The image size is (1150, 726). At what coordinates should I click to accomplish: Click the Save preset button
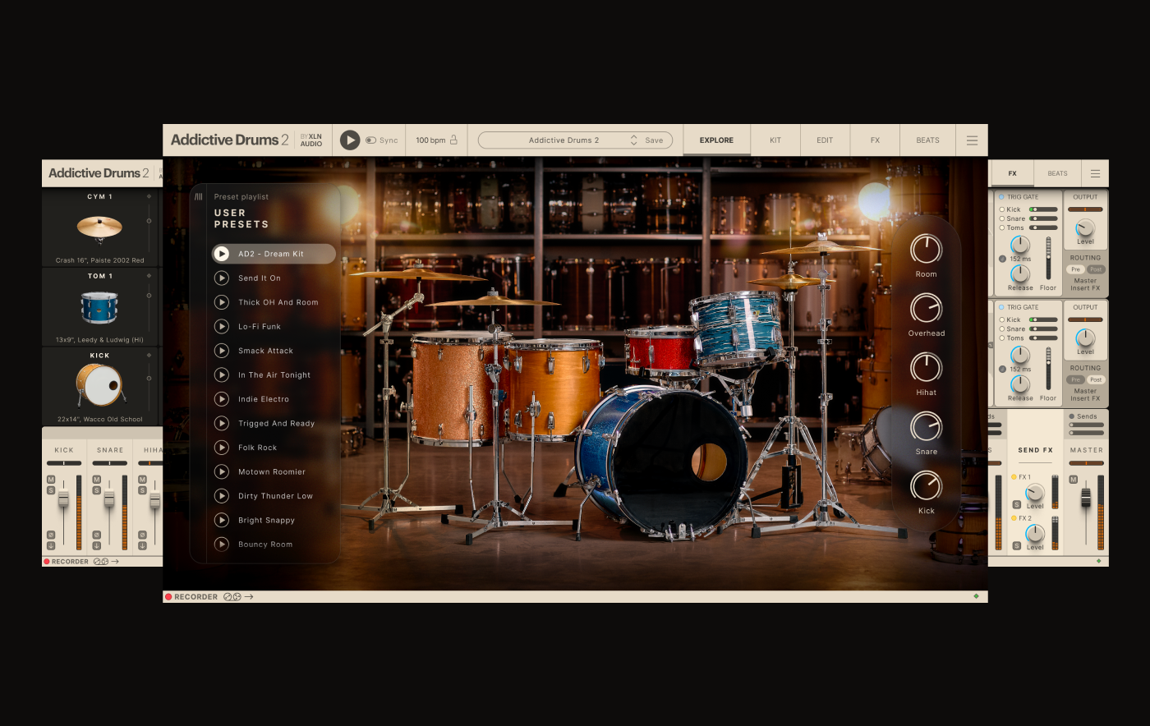(x=654, y=140)
